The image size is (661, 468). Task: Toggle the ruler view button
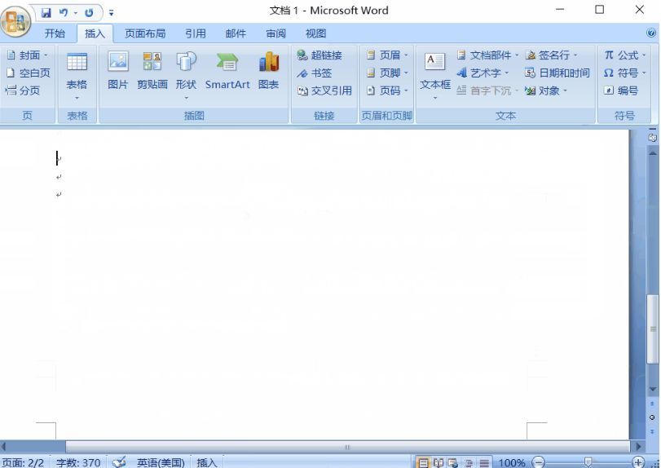coord(653,138)
